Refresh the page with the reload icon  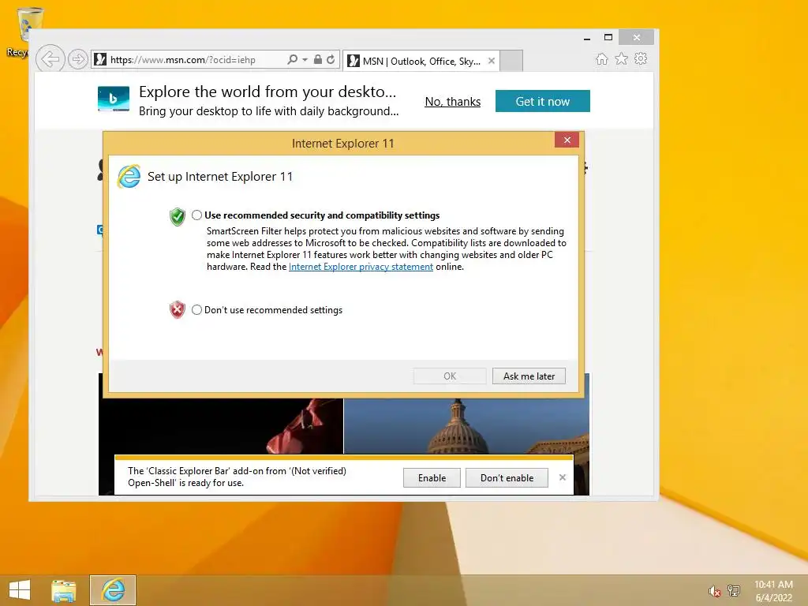pos(331,59)
